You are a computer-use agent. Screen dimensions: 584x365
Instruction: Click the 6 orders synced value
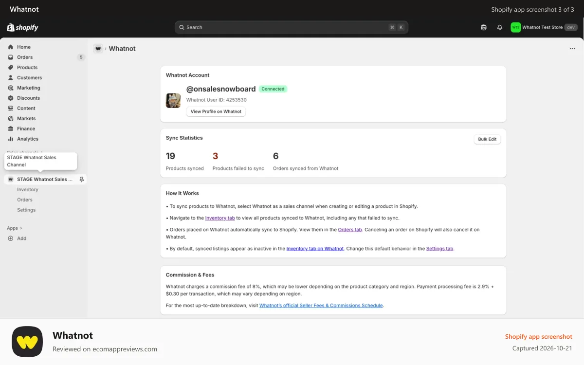click(275, 156)
